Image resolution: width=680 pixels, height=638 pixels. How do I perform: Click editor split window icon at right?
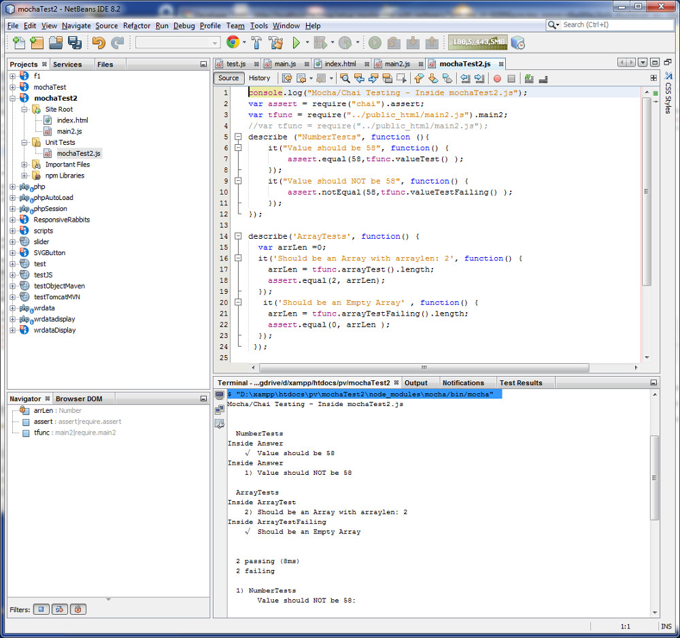pyautogui.click(x=653, y=78)
